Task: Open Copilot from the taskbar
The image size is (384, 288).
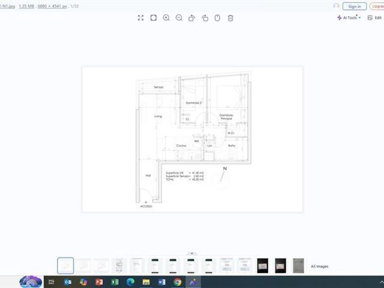Action: click(x=83, y=282)
